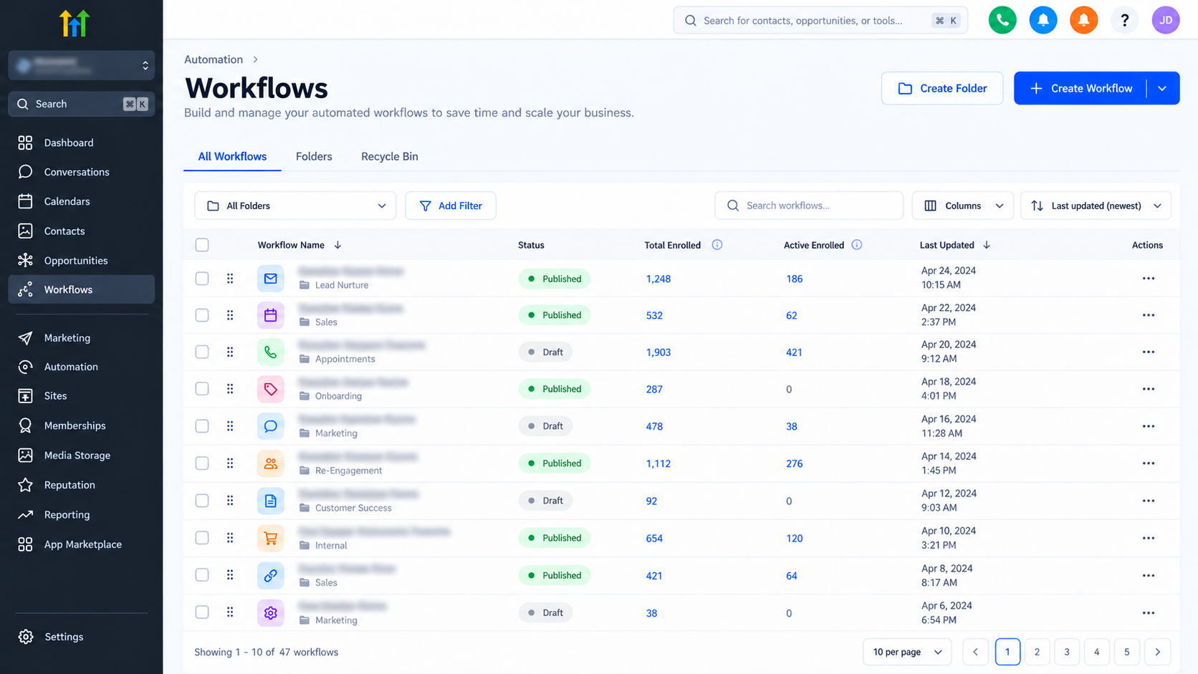This screenshot has height=674, width=1198.
Task: Check the Re-Engagement workflow row checkbox
Action: point(202,463)
